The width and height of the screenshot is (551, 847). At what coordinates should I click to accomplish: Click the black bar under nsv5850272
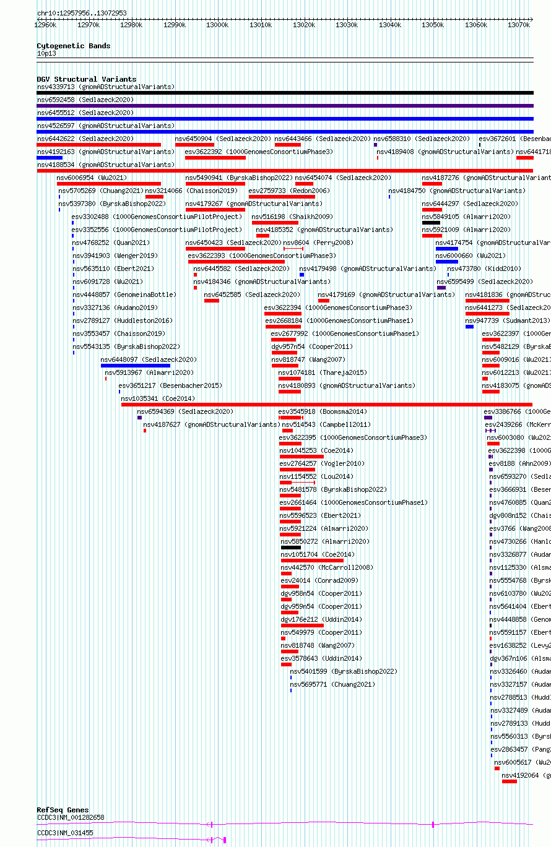[x=291, y=548]
